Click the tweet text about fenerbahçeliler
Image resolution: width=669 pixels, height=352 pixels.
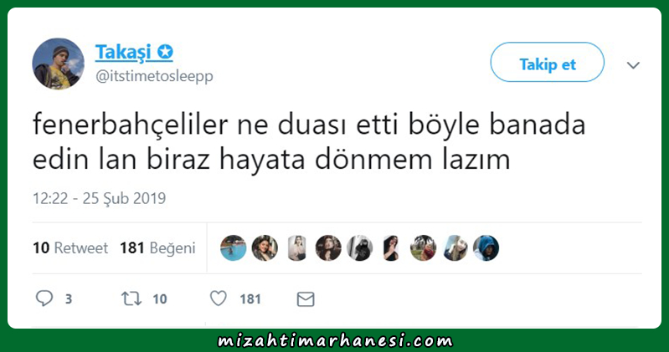tap(309, 142)
